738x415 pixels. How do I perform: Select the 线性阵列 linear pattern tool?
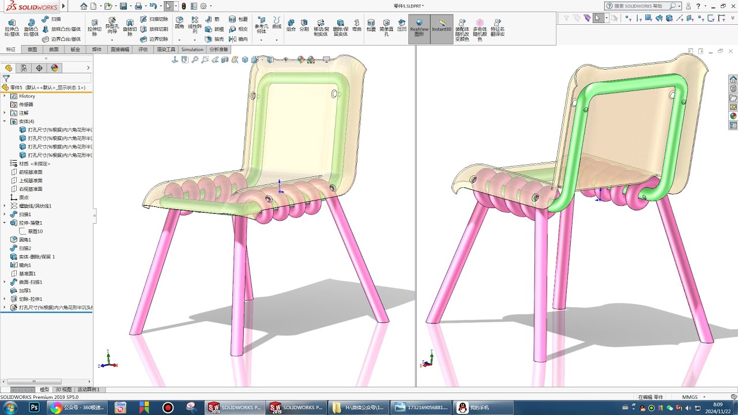pos(195,24)
